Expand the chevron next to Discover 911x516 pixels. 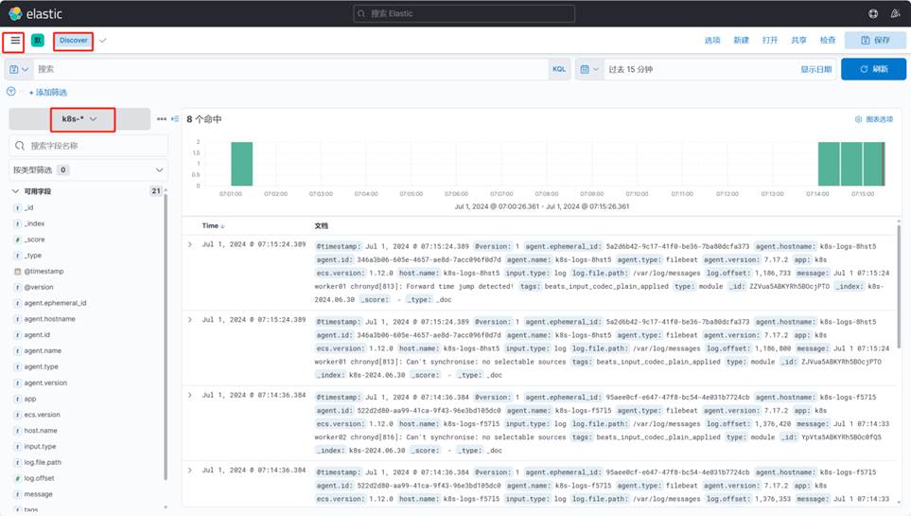coord(103,41)
